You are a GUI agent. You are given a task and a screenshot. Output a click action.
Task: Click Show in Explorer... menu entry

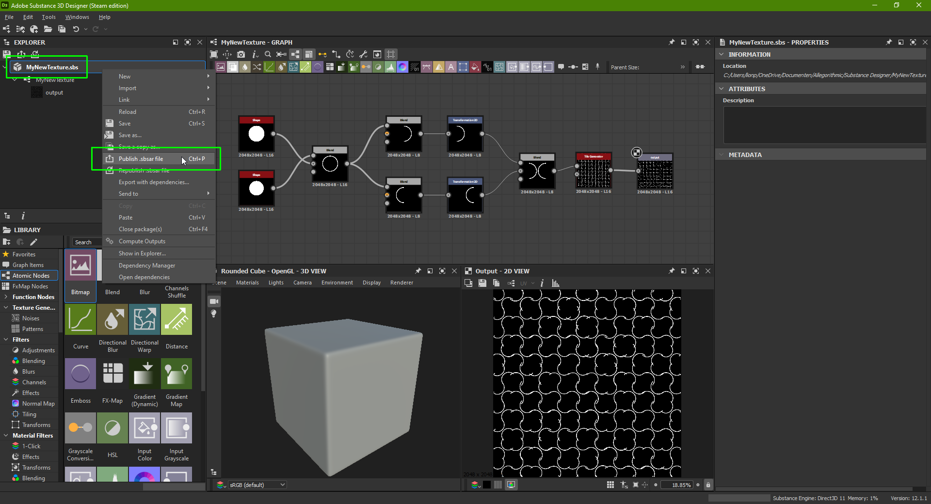coord(159,253)
